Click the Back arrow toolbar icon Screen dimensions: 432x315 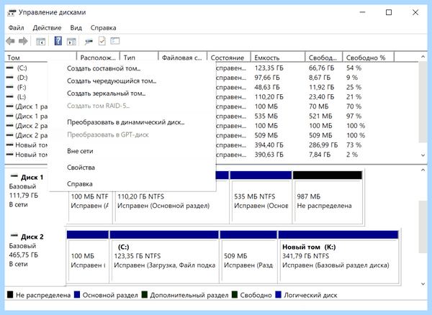click(10, 41)
